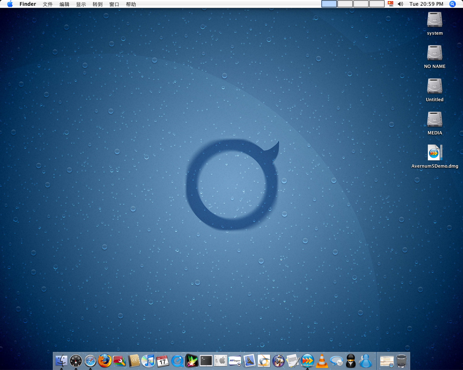Open Finder from the Dock
This screenshot has width=463, height=370.
point(61,361)
